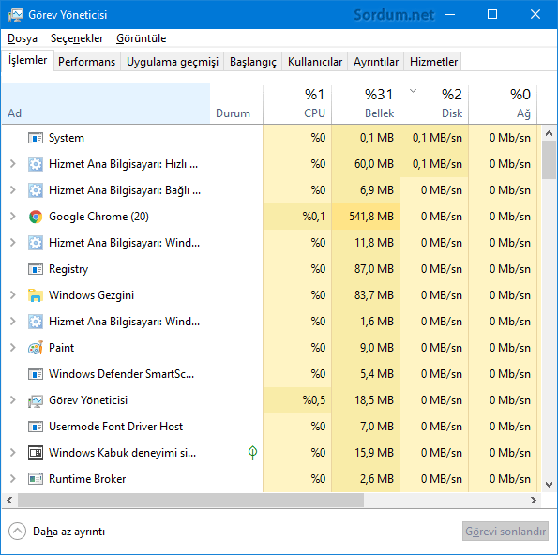
Task: Click Daha az ayrıntı link
Action: click(x=69, y=532)
